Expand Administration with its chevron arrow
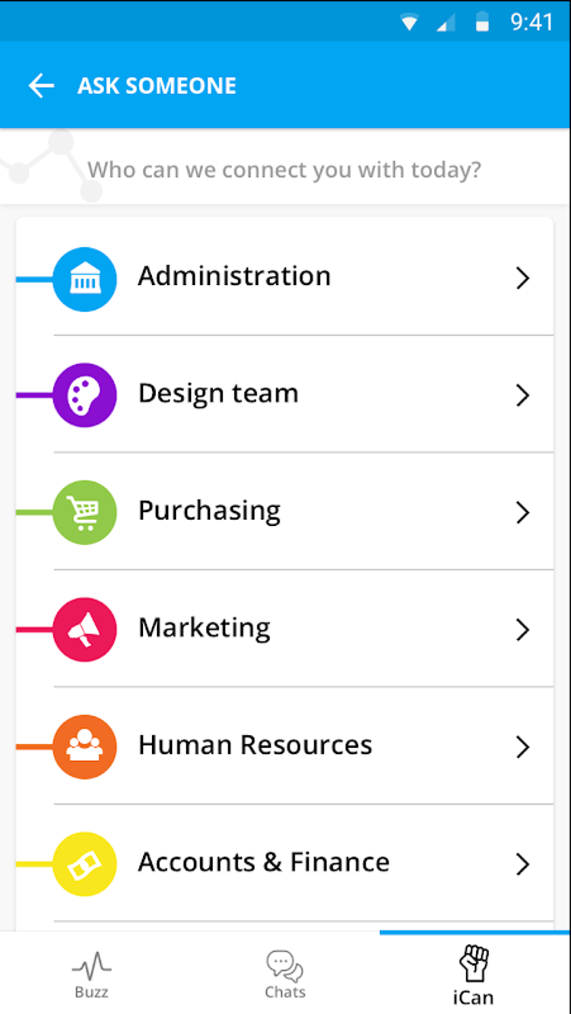This screenshot has height=1014, width=571. 522,278
